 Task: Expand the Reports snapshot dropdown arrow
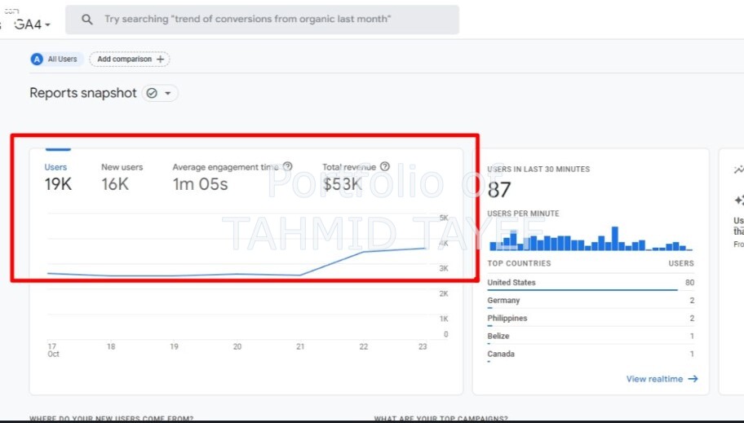[167, 94]
